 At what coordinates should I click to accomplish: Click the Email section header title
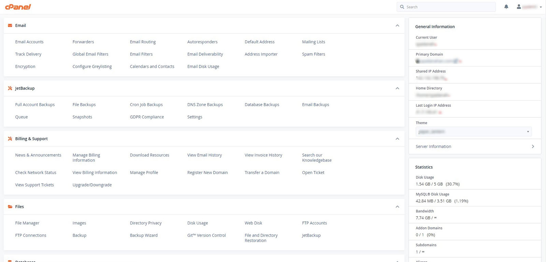[20, 26]
